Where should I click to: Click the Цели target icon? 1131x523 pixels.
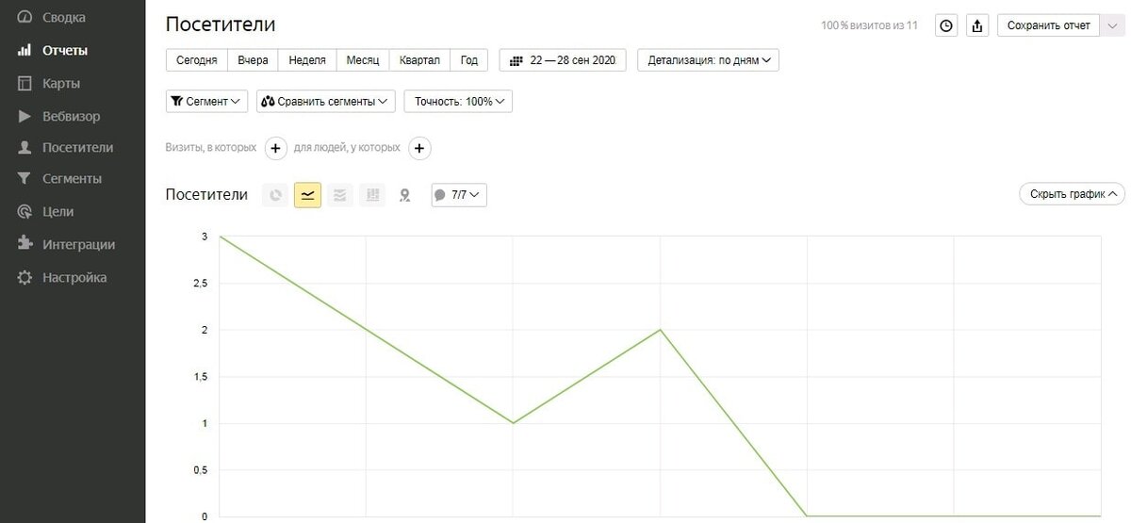25,212
